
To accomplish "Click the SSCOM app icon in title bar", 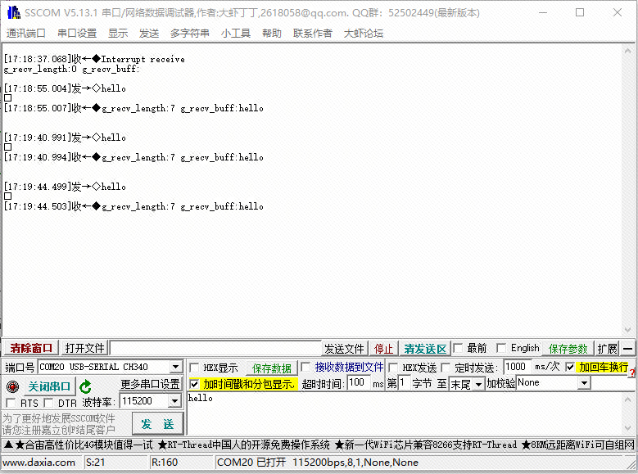I will click(x=14, y=12).
